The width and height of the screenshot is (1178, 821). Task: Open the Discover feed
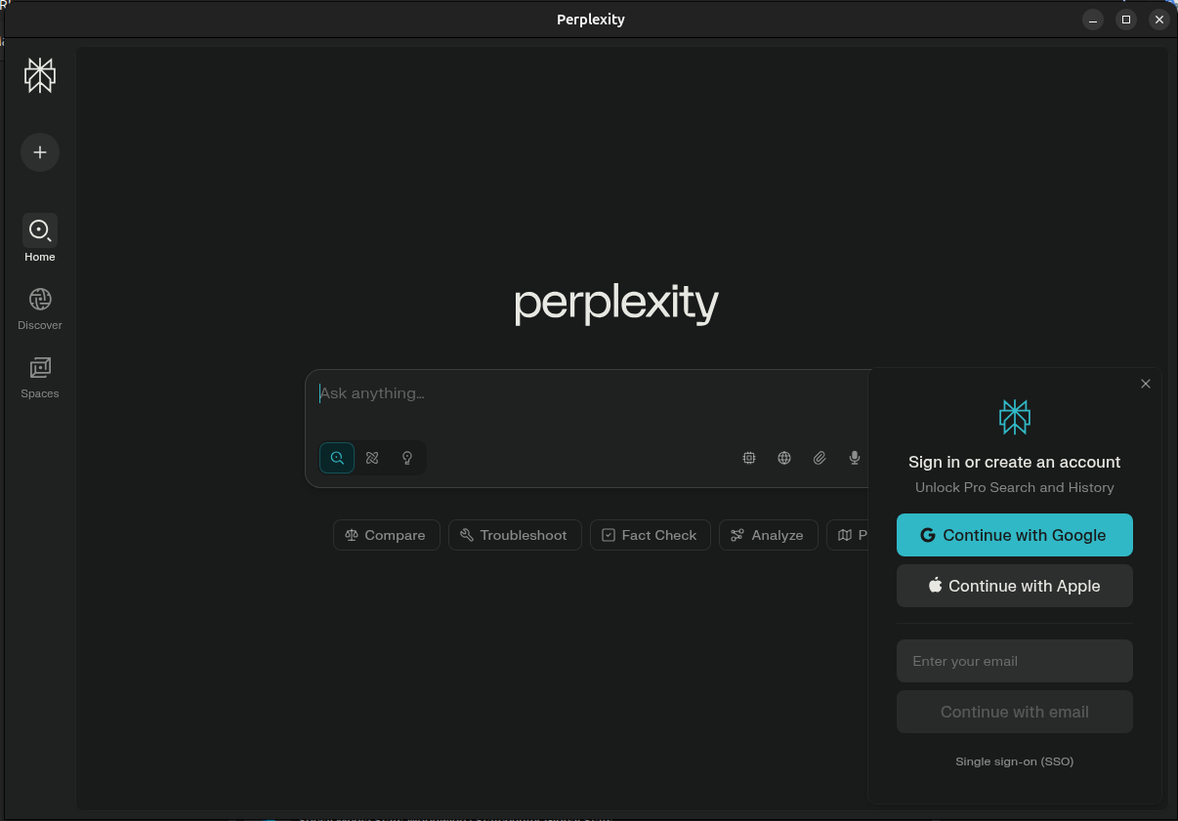40,299
